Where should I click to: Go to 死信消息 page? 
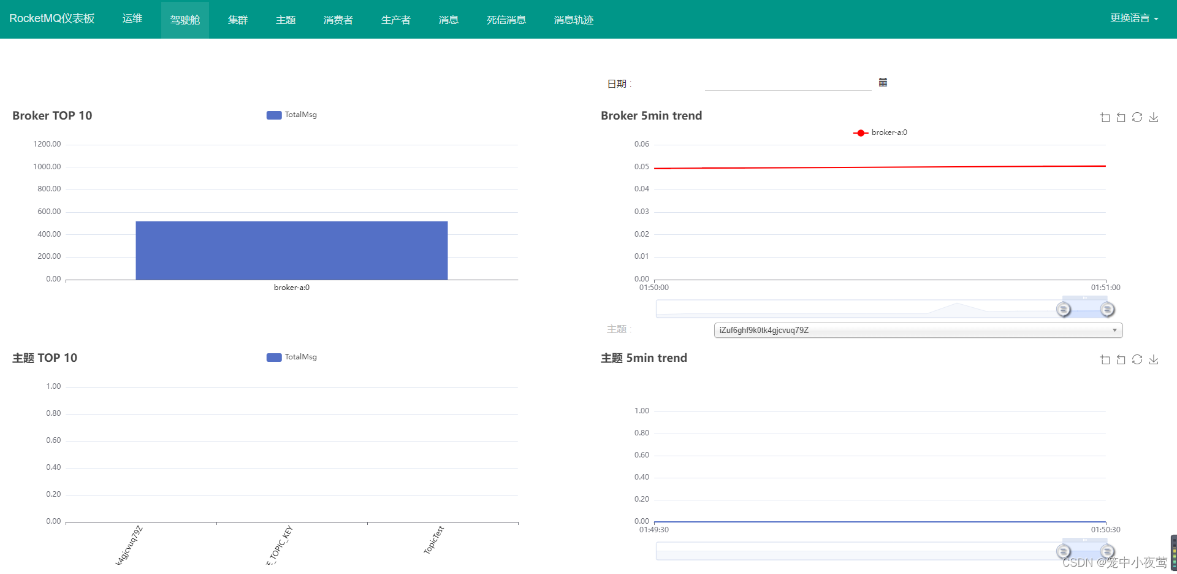(x=506, y=20)
